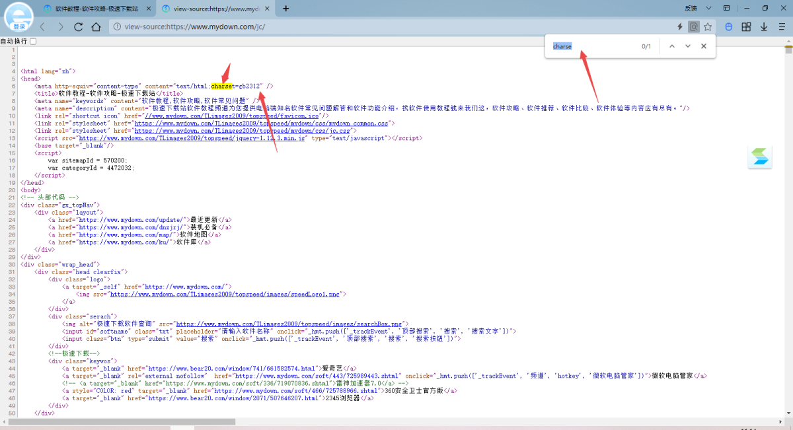Open the jquery-1.12.3.min.js script link
793x430 pixels.
tap(191, 138)
